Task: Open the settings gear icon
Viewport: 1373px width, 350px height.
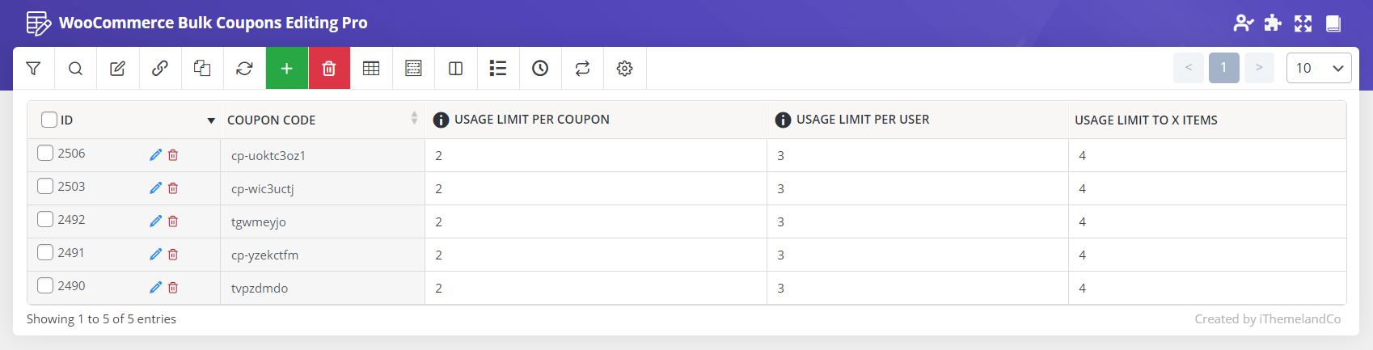Action: (x=624, y=69)
